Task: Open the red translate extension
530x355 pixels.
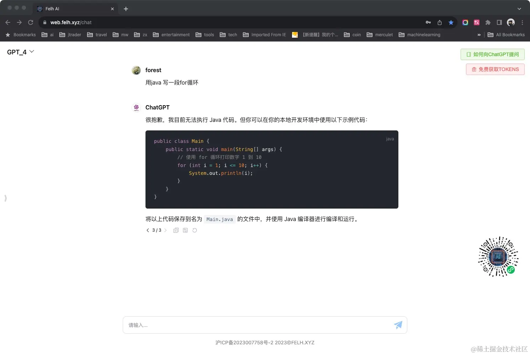Action: click(477, 22)
